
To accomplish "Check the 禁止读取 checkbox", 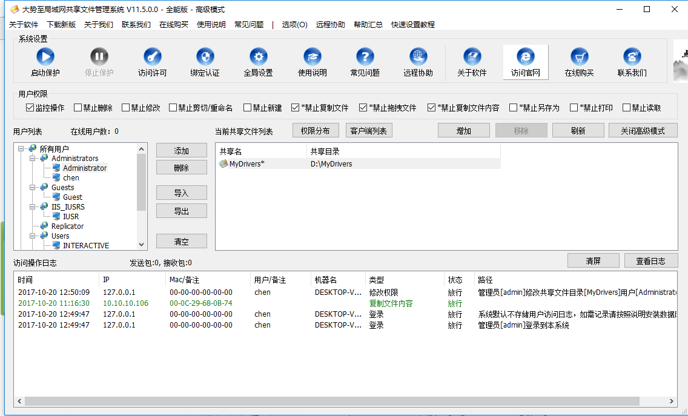I will point(626,108).
